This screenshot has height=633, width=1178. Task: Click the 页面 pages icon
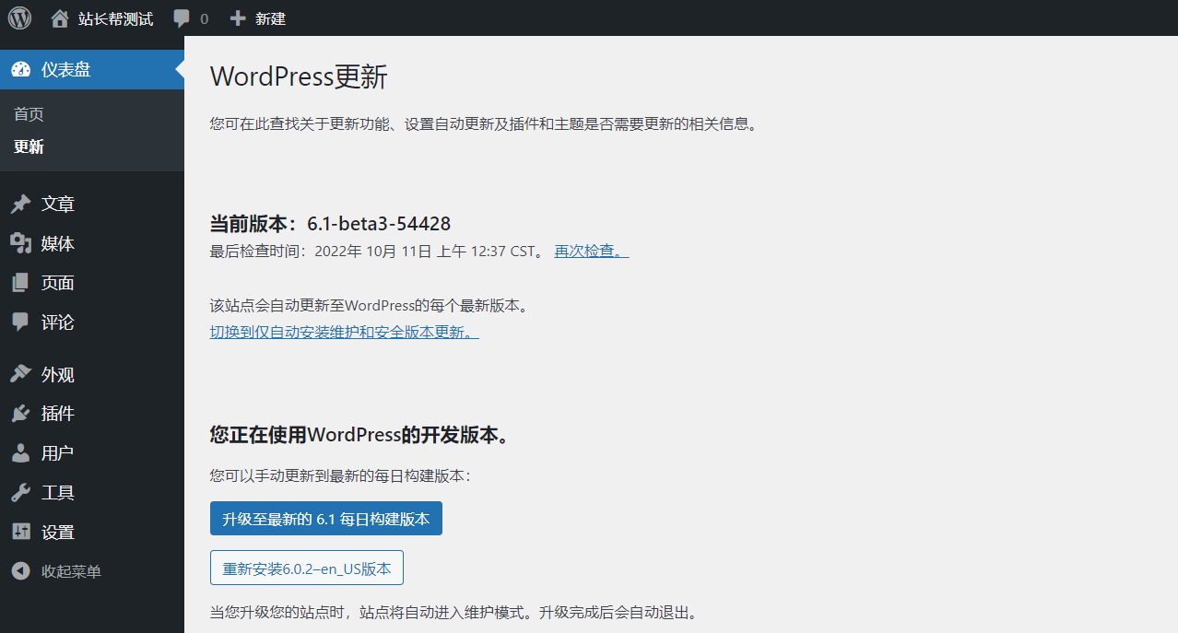(20, 283)
